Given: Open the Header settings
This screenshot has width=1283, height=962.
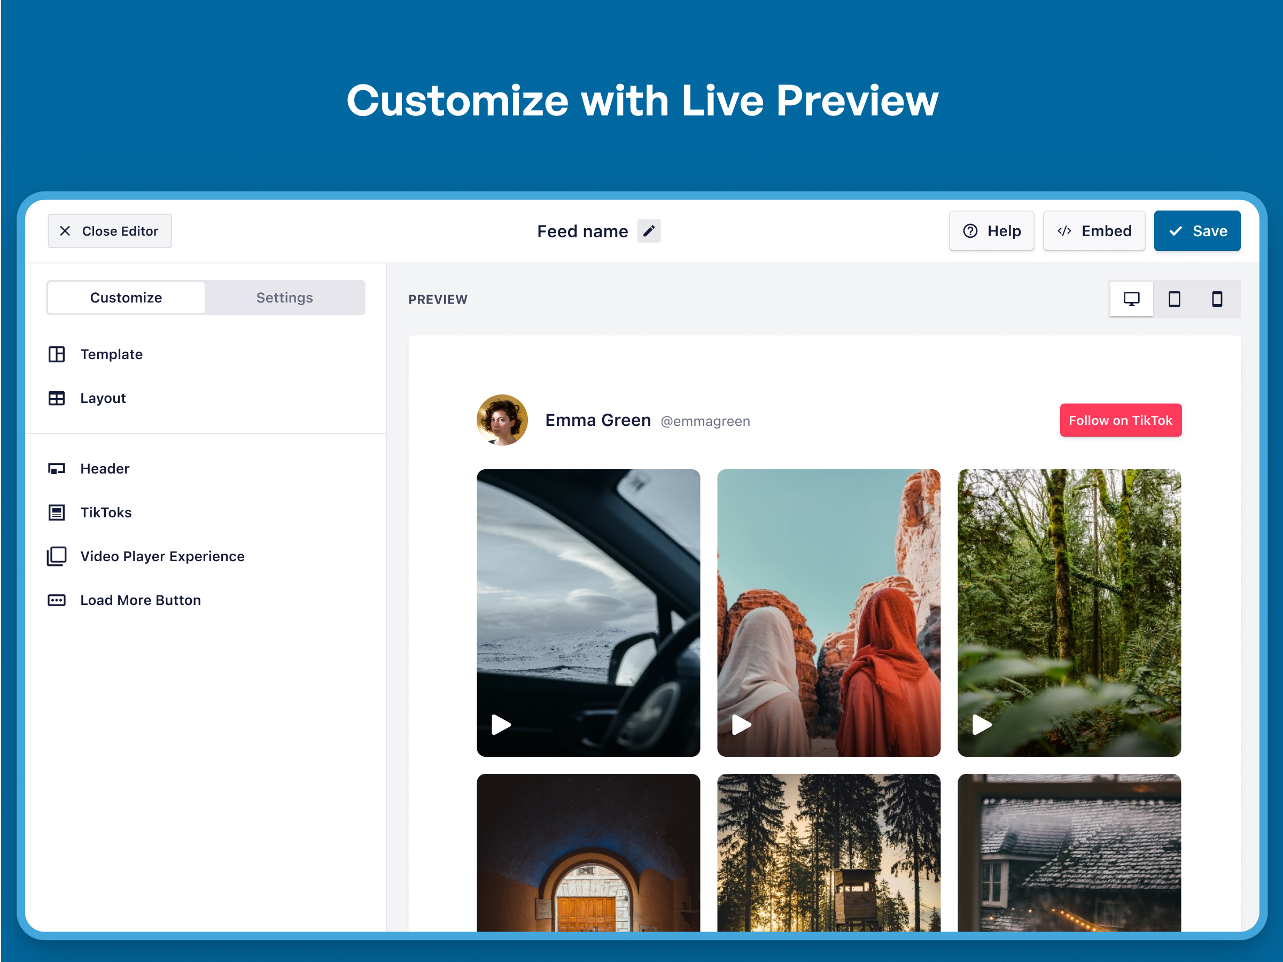Looking at the screenshot, I should pos(104,468).
